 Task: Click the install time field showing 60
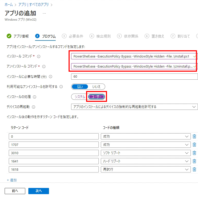[x=134, y=77]
